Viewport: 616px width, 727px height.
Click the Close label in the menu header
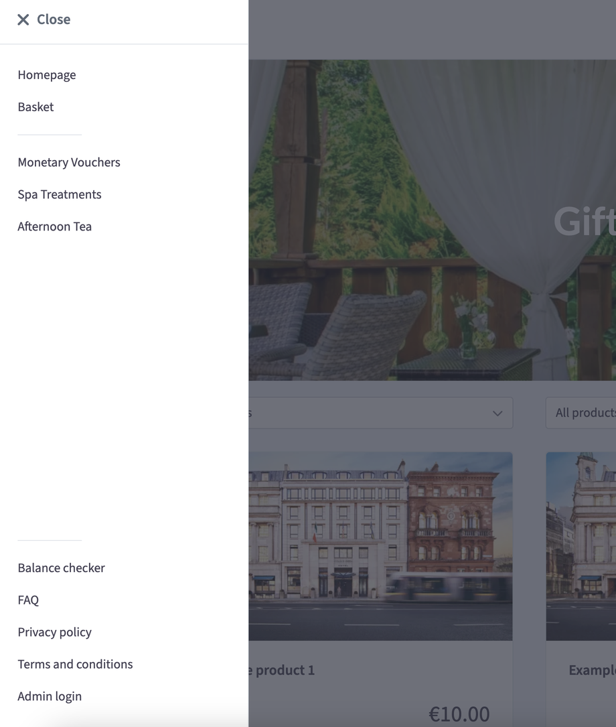tap(54, 19)
